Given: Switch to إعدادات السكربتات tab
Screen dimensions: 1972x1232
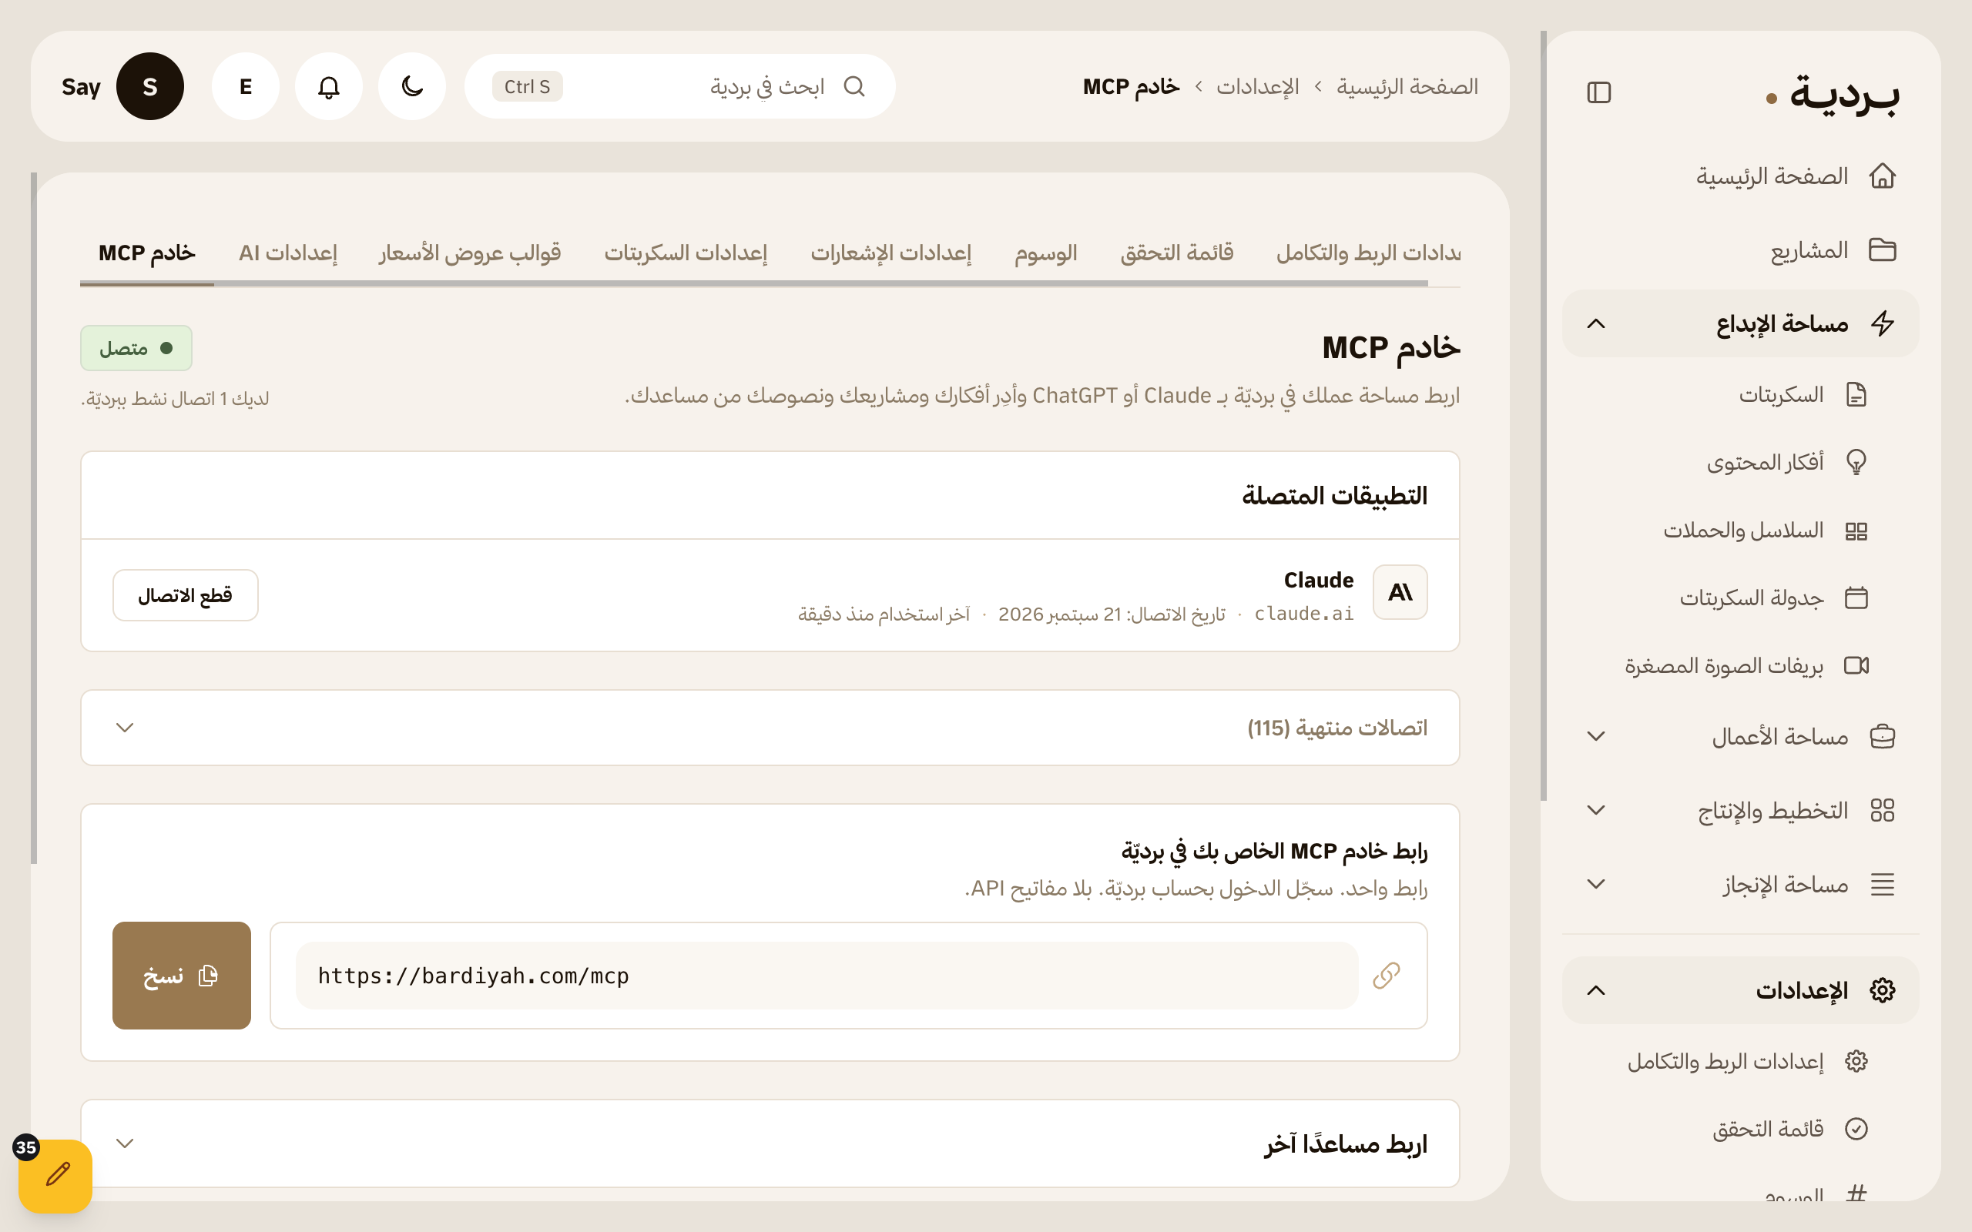Looking at the screenshot, I should [686, 253].
